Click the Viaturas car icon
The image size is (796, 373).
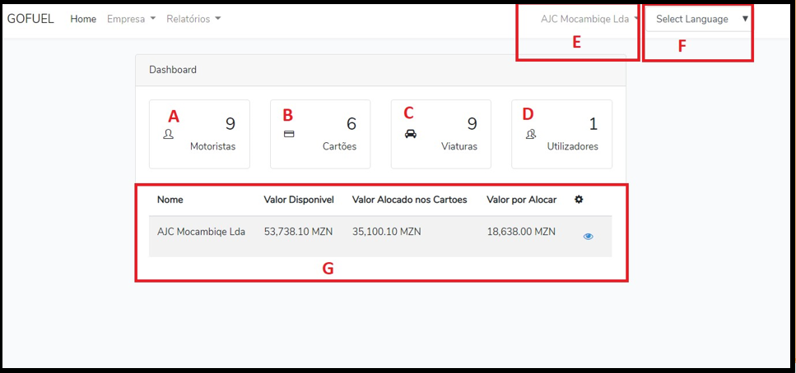410,134
